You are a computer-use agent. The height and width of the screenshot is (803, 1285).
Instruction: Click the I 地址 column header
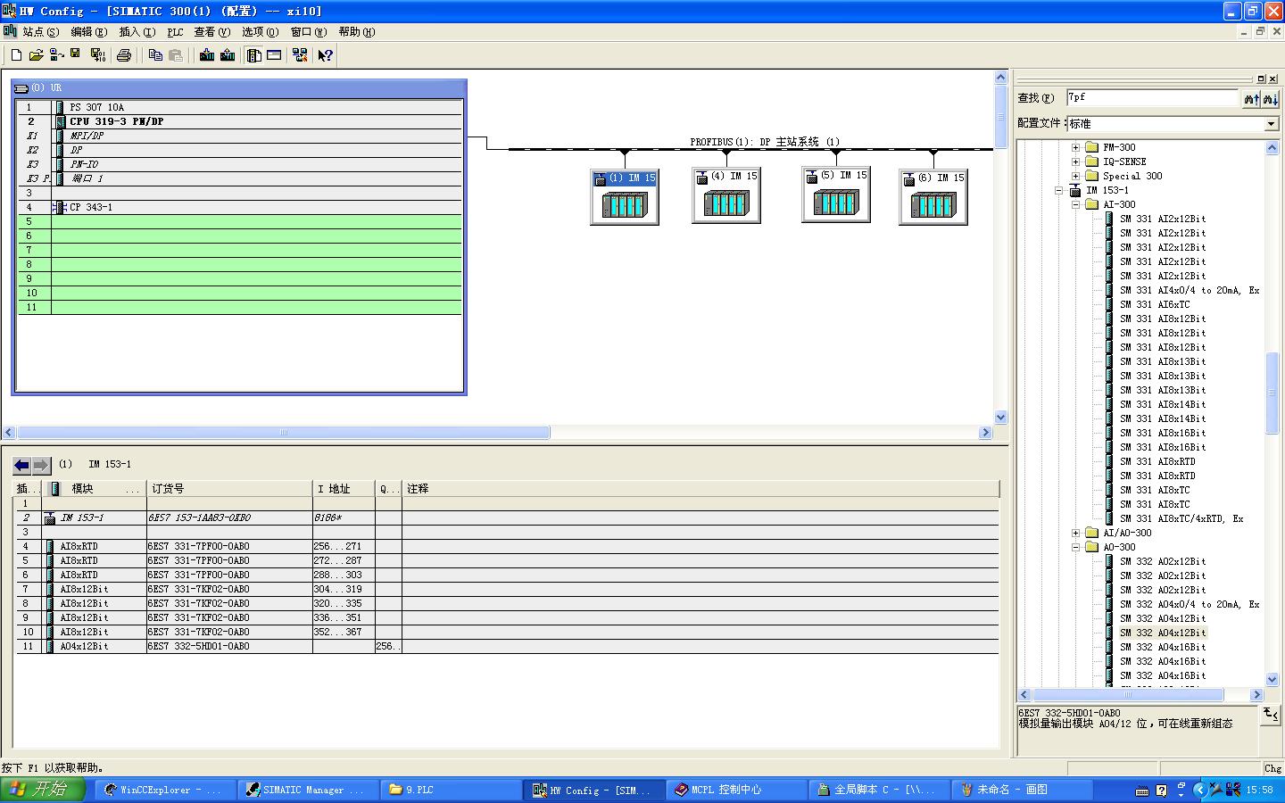click(x=344, y=489)
